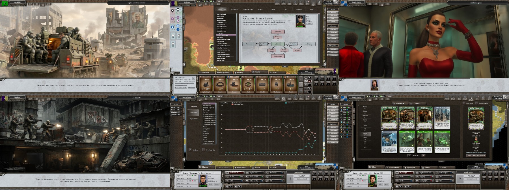Click Call button in Seattle zone panel

pyautogui.click(x=380, y=184)
